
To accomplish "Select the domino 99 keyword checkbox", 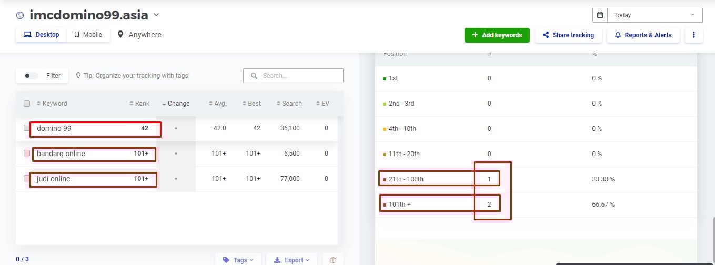I will [27, 128].
